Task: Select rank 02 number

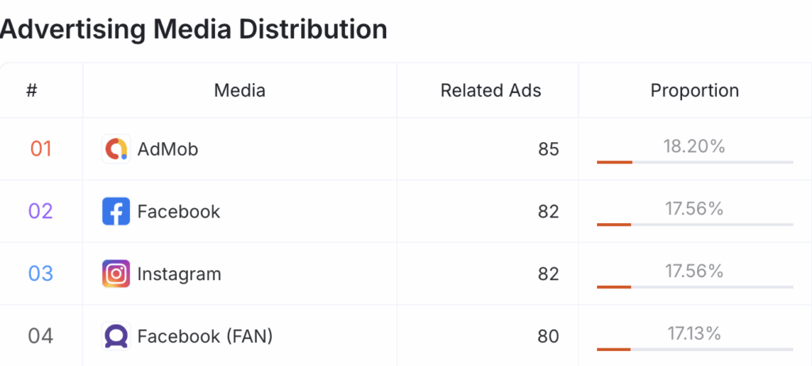Action: pos(40,211)
